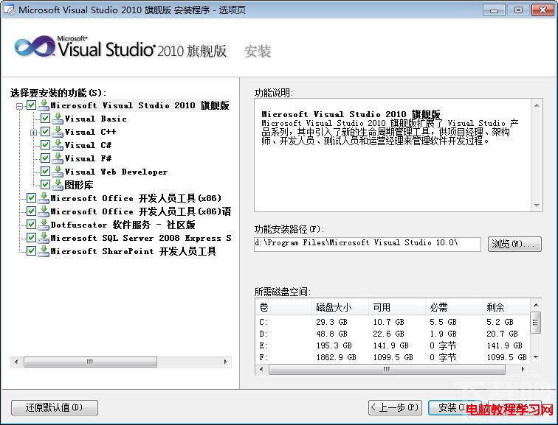The width and height of the screenshot is (558, 425).
Task: Click description box scroll down arrow
Action: click(x=537, y=206)
